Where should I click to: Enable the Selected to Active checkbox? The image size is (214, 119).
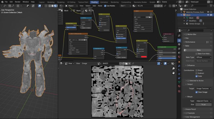(x=188, y=81)
